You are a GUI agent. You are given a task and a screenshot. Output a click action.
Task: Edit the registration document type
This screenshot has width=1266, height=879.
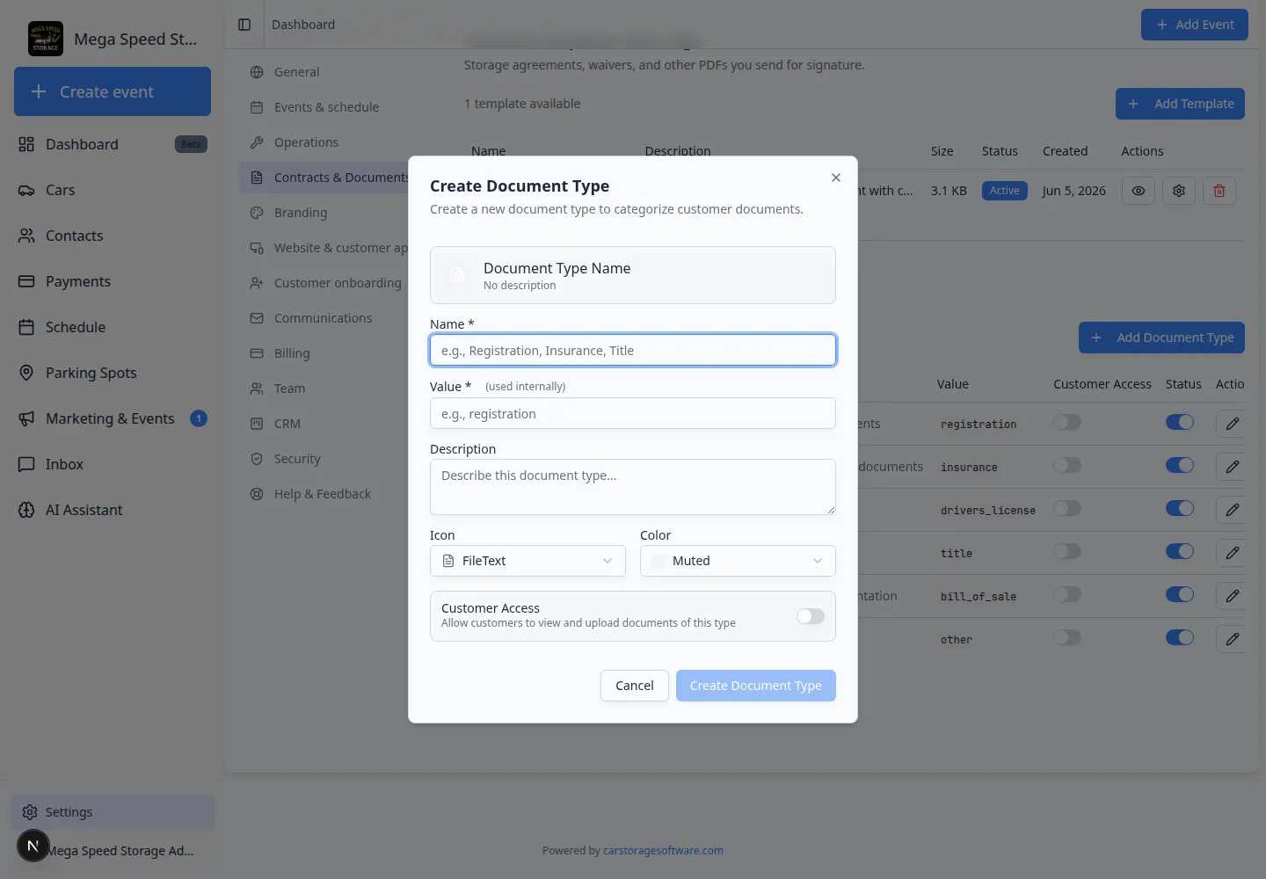[x=1233, y=424]
